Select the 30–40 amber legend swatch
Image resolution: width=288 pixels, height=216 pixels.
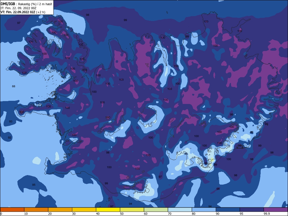pyautogui.click(x=84, y=210)
